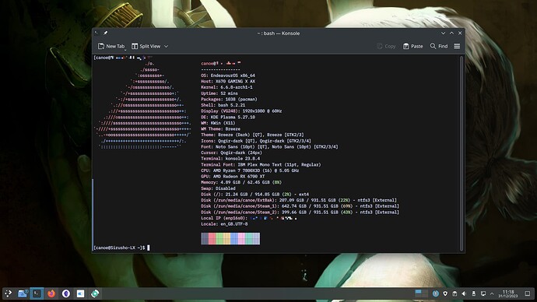This screenshot has height=302, width=537.
Task: Click the blue color block in neofetch palette
Action: coord(234,238)
